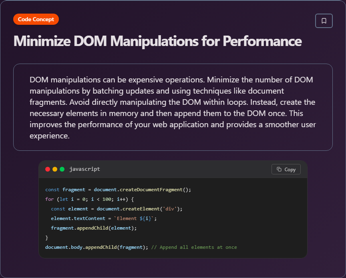Click the bookmark icon in the top corner
346x278 pixels.
click(x=324, y=20)
